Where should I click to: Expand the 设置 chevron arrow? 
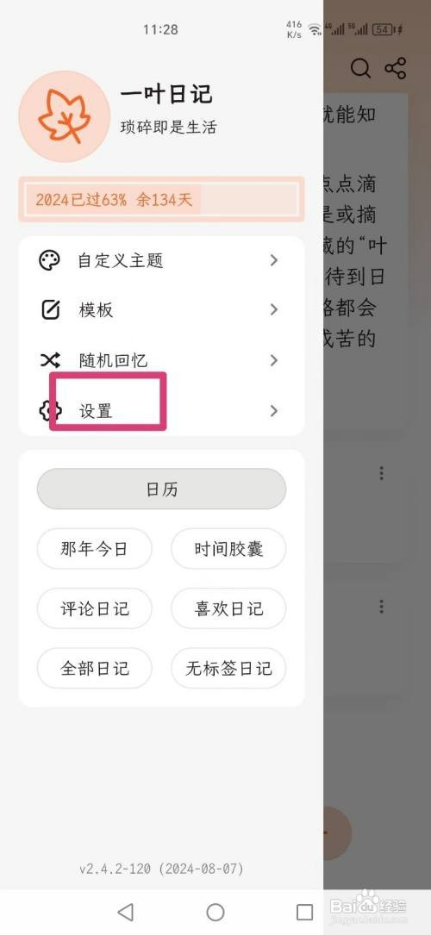tap(273, 411)
